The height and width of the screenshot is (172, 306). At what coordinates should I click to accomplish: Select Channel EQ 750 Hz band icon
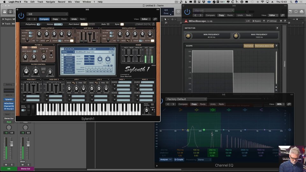(229, 110)
